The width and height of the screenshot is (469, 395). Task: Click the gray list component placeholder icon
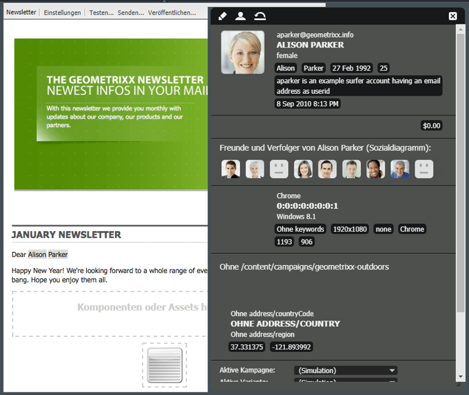click(164, 365)
